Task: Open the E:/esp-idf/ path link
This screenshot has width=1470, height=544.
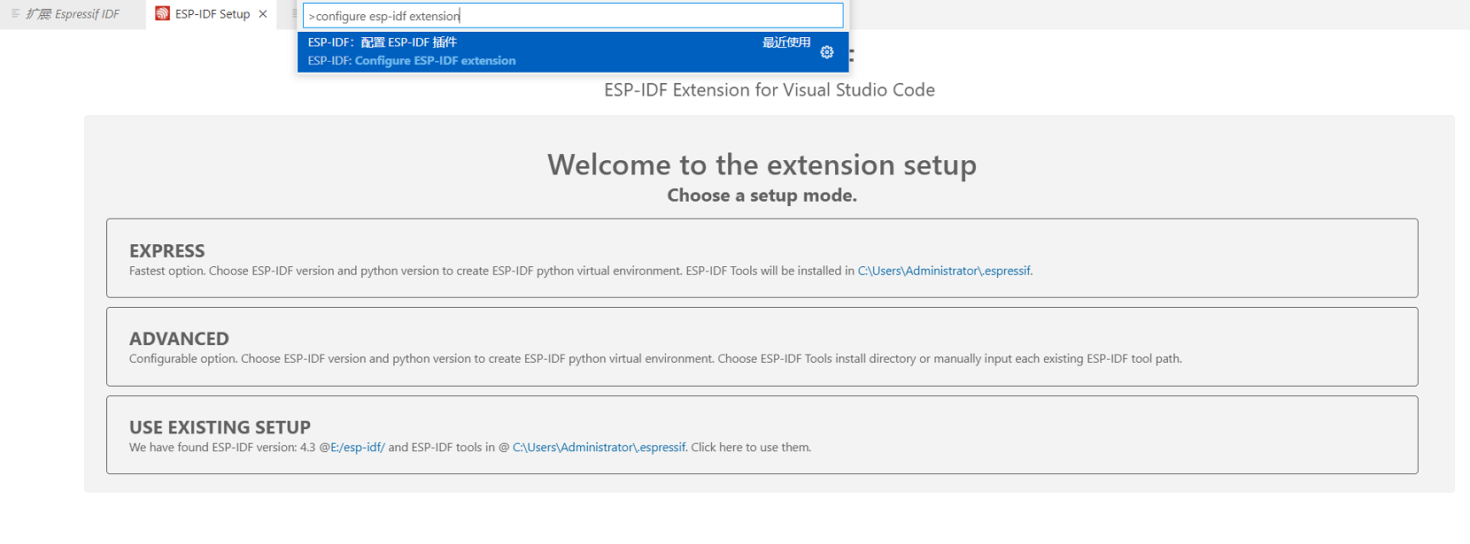Action: 357,448
